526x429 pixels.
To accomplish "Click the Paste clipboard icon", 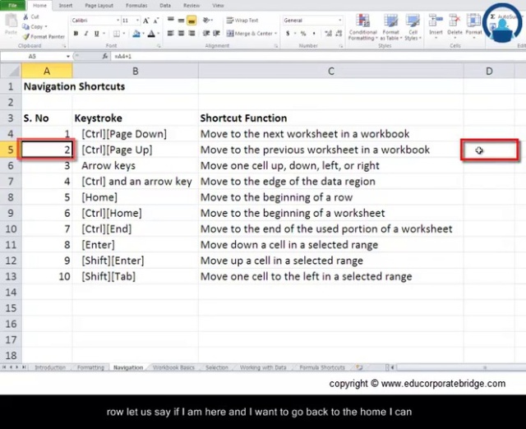I will [x=11, y=21].
